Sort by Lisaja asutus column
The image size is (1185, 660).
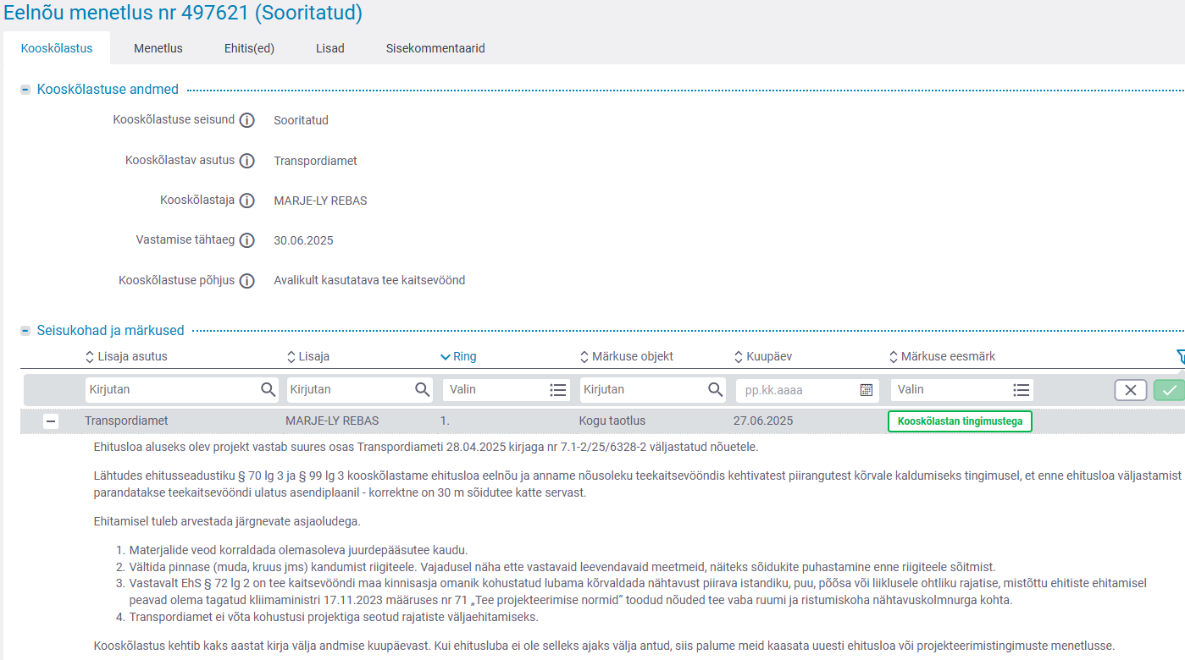click(x=126, y=356)
